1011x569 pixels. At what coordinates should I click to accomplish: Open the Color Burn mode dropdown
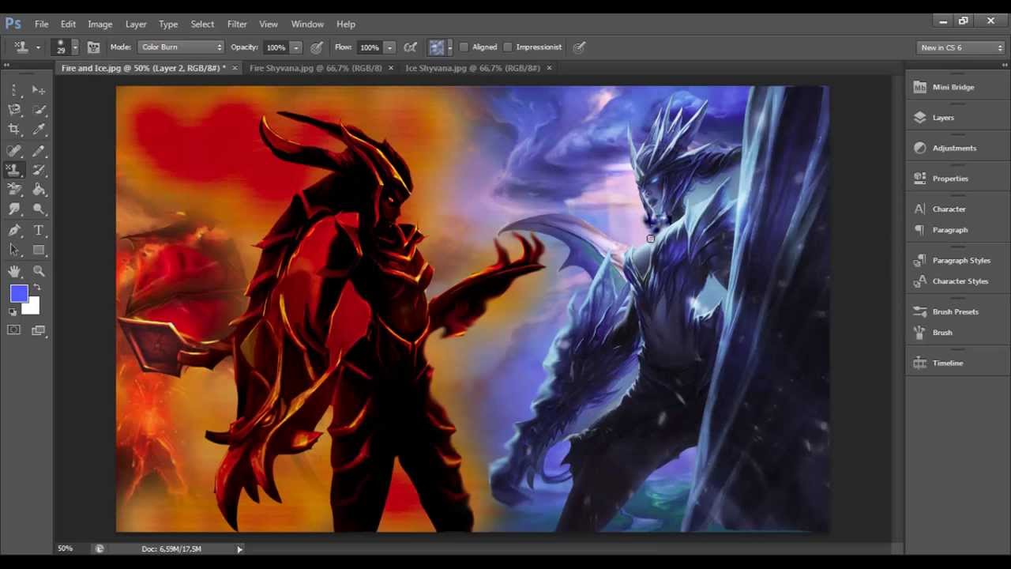182,47
